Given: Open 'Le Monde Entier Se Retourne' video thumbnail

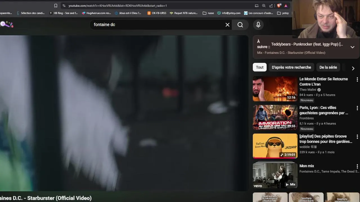Looking at the screenshot, I should (275, 89).
